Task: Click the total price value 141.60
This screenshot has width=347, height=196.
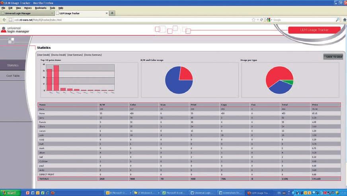Action: click(x=316, y=179)
